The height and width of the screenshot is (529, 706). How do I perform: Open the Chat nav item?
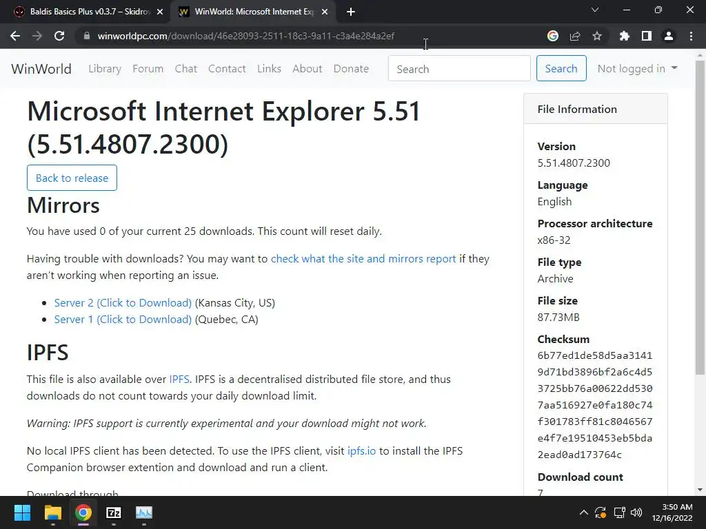pos(186,69)
